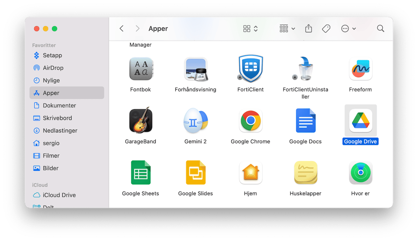This screenshot has width=418, height=241.
Task: Select the Google Sheets app icon
Action: click(x=141, y=173)
